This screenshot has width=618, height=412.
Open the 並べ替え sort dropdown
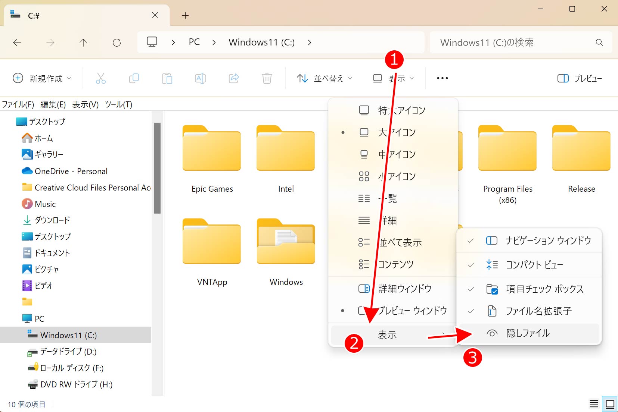(x=324, y=78)
